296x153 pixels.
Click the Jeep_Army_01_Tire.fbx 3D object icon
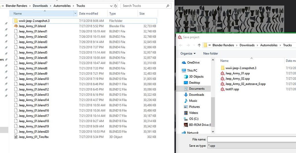point(16,137)
